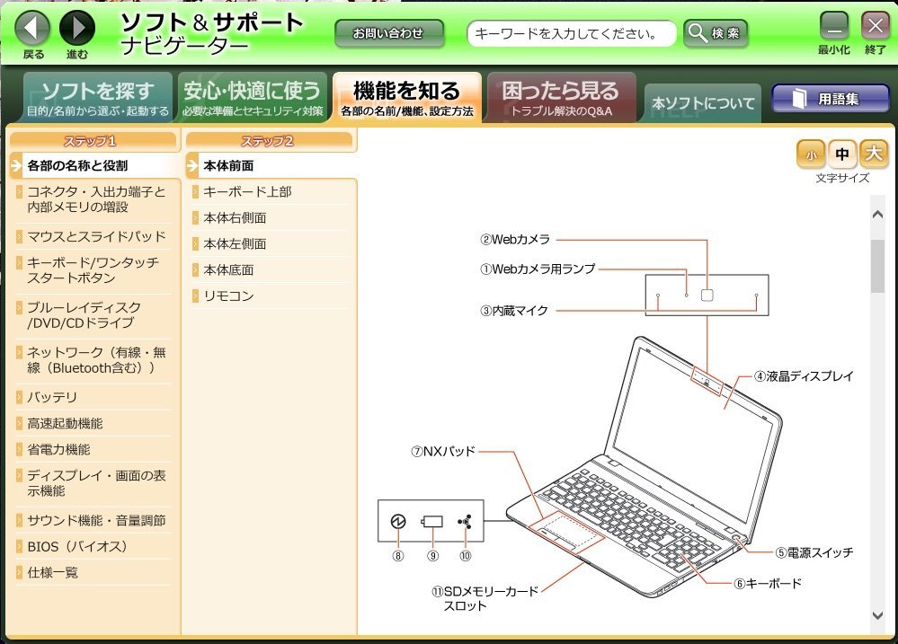Switch to the 安心・快適に使う tab
Viewport: 898px width, 644px height.
253,98
